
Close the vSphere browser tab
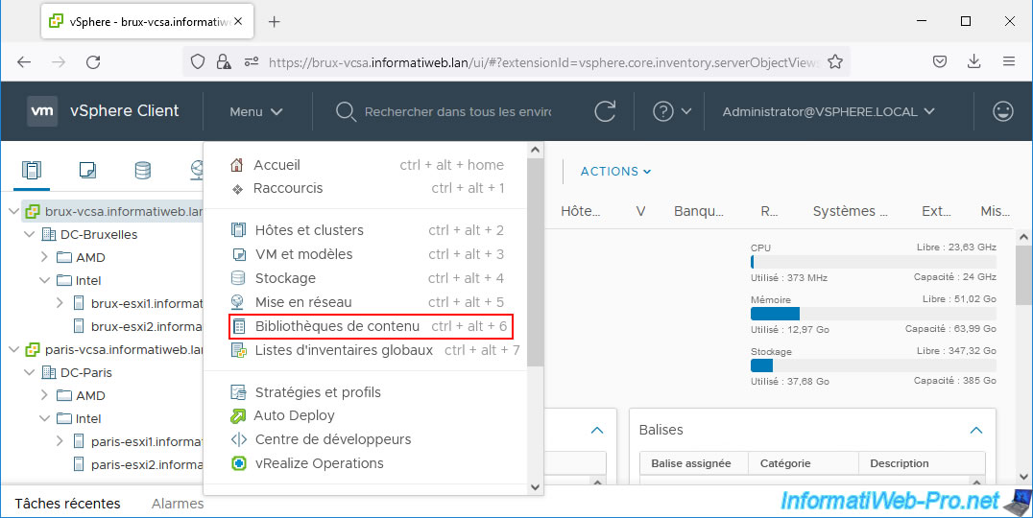pyautogui.click(x=238, y=21)
